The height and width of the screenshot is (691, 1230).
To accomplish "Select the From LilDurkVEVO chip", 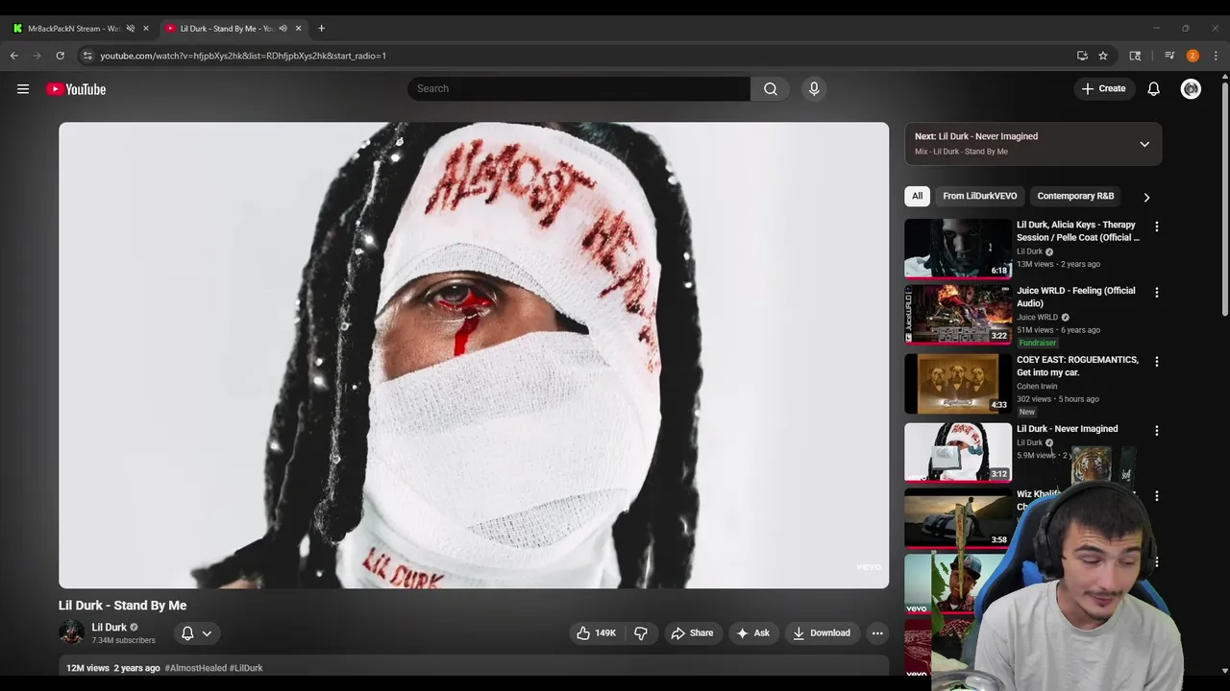I will point(979,196).
